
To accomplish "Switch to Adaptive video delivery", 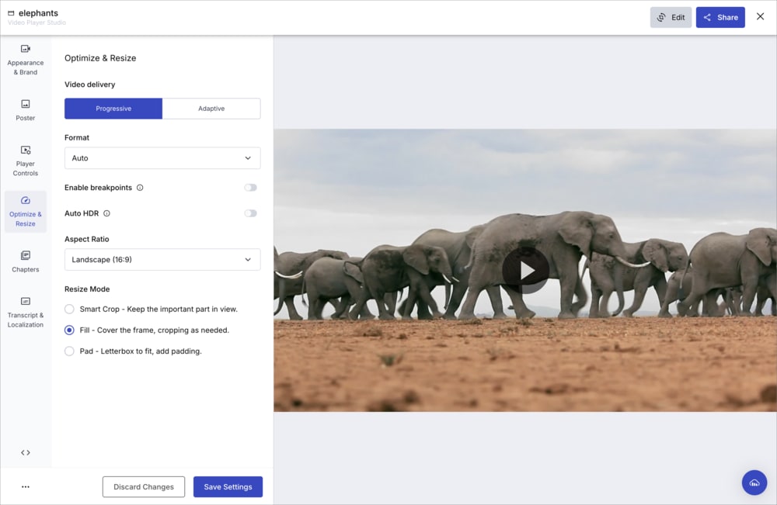I will [x=211, y=108].
